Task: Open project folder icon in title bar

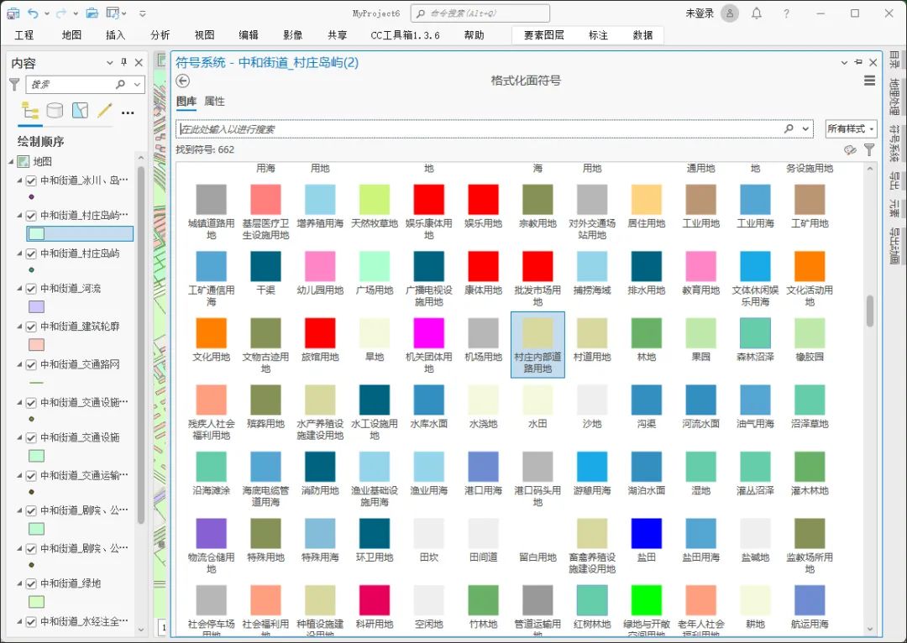Action: click(x=92, y=13)
